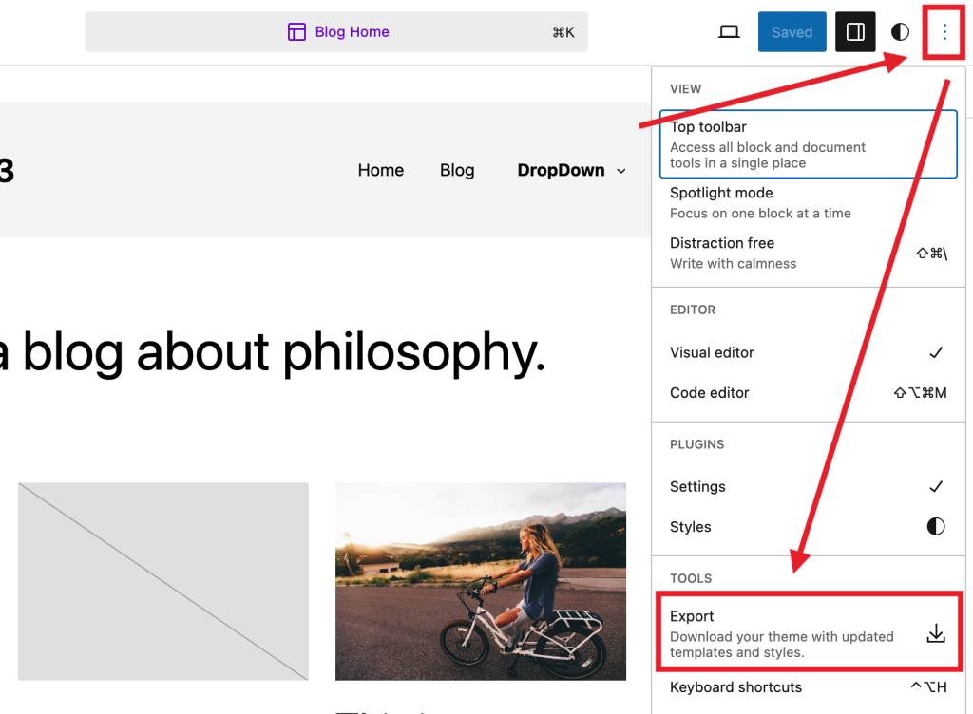
Task: Expand the DropDown navigation chevron
Action: pyautogui.click(x=621, y=172)
